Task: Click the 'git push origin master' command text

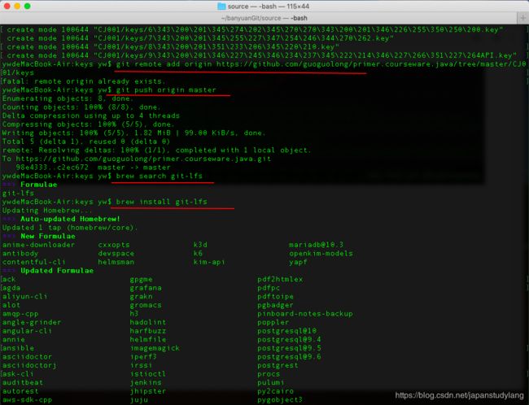Action: click(x=166, y=90)
